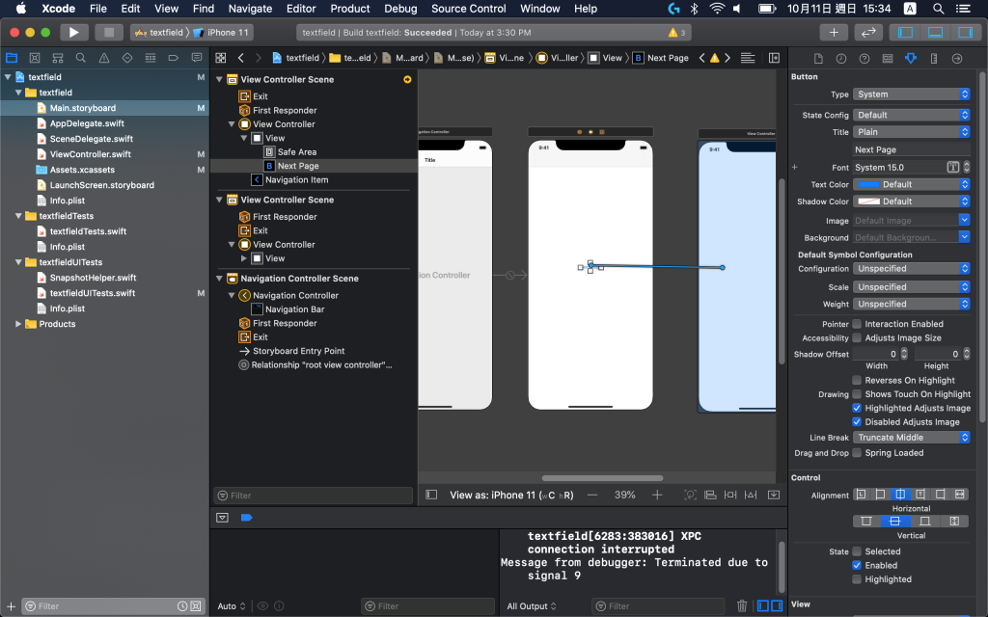Select ViewController.swift in navigator
988x617 pixels.
pos(90,154)
